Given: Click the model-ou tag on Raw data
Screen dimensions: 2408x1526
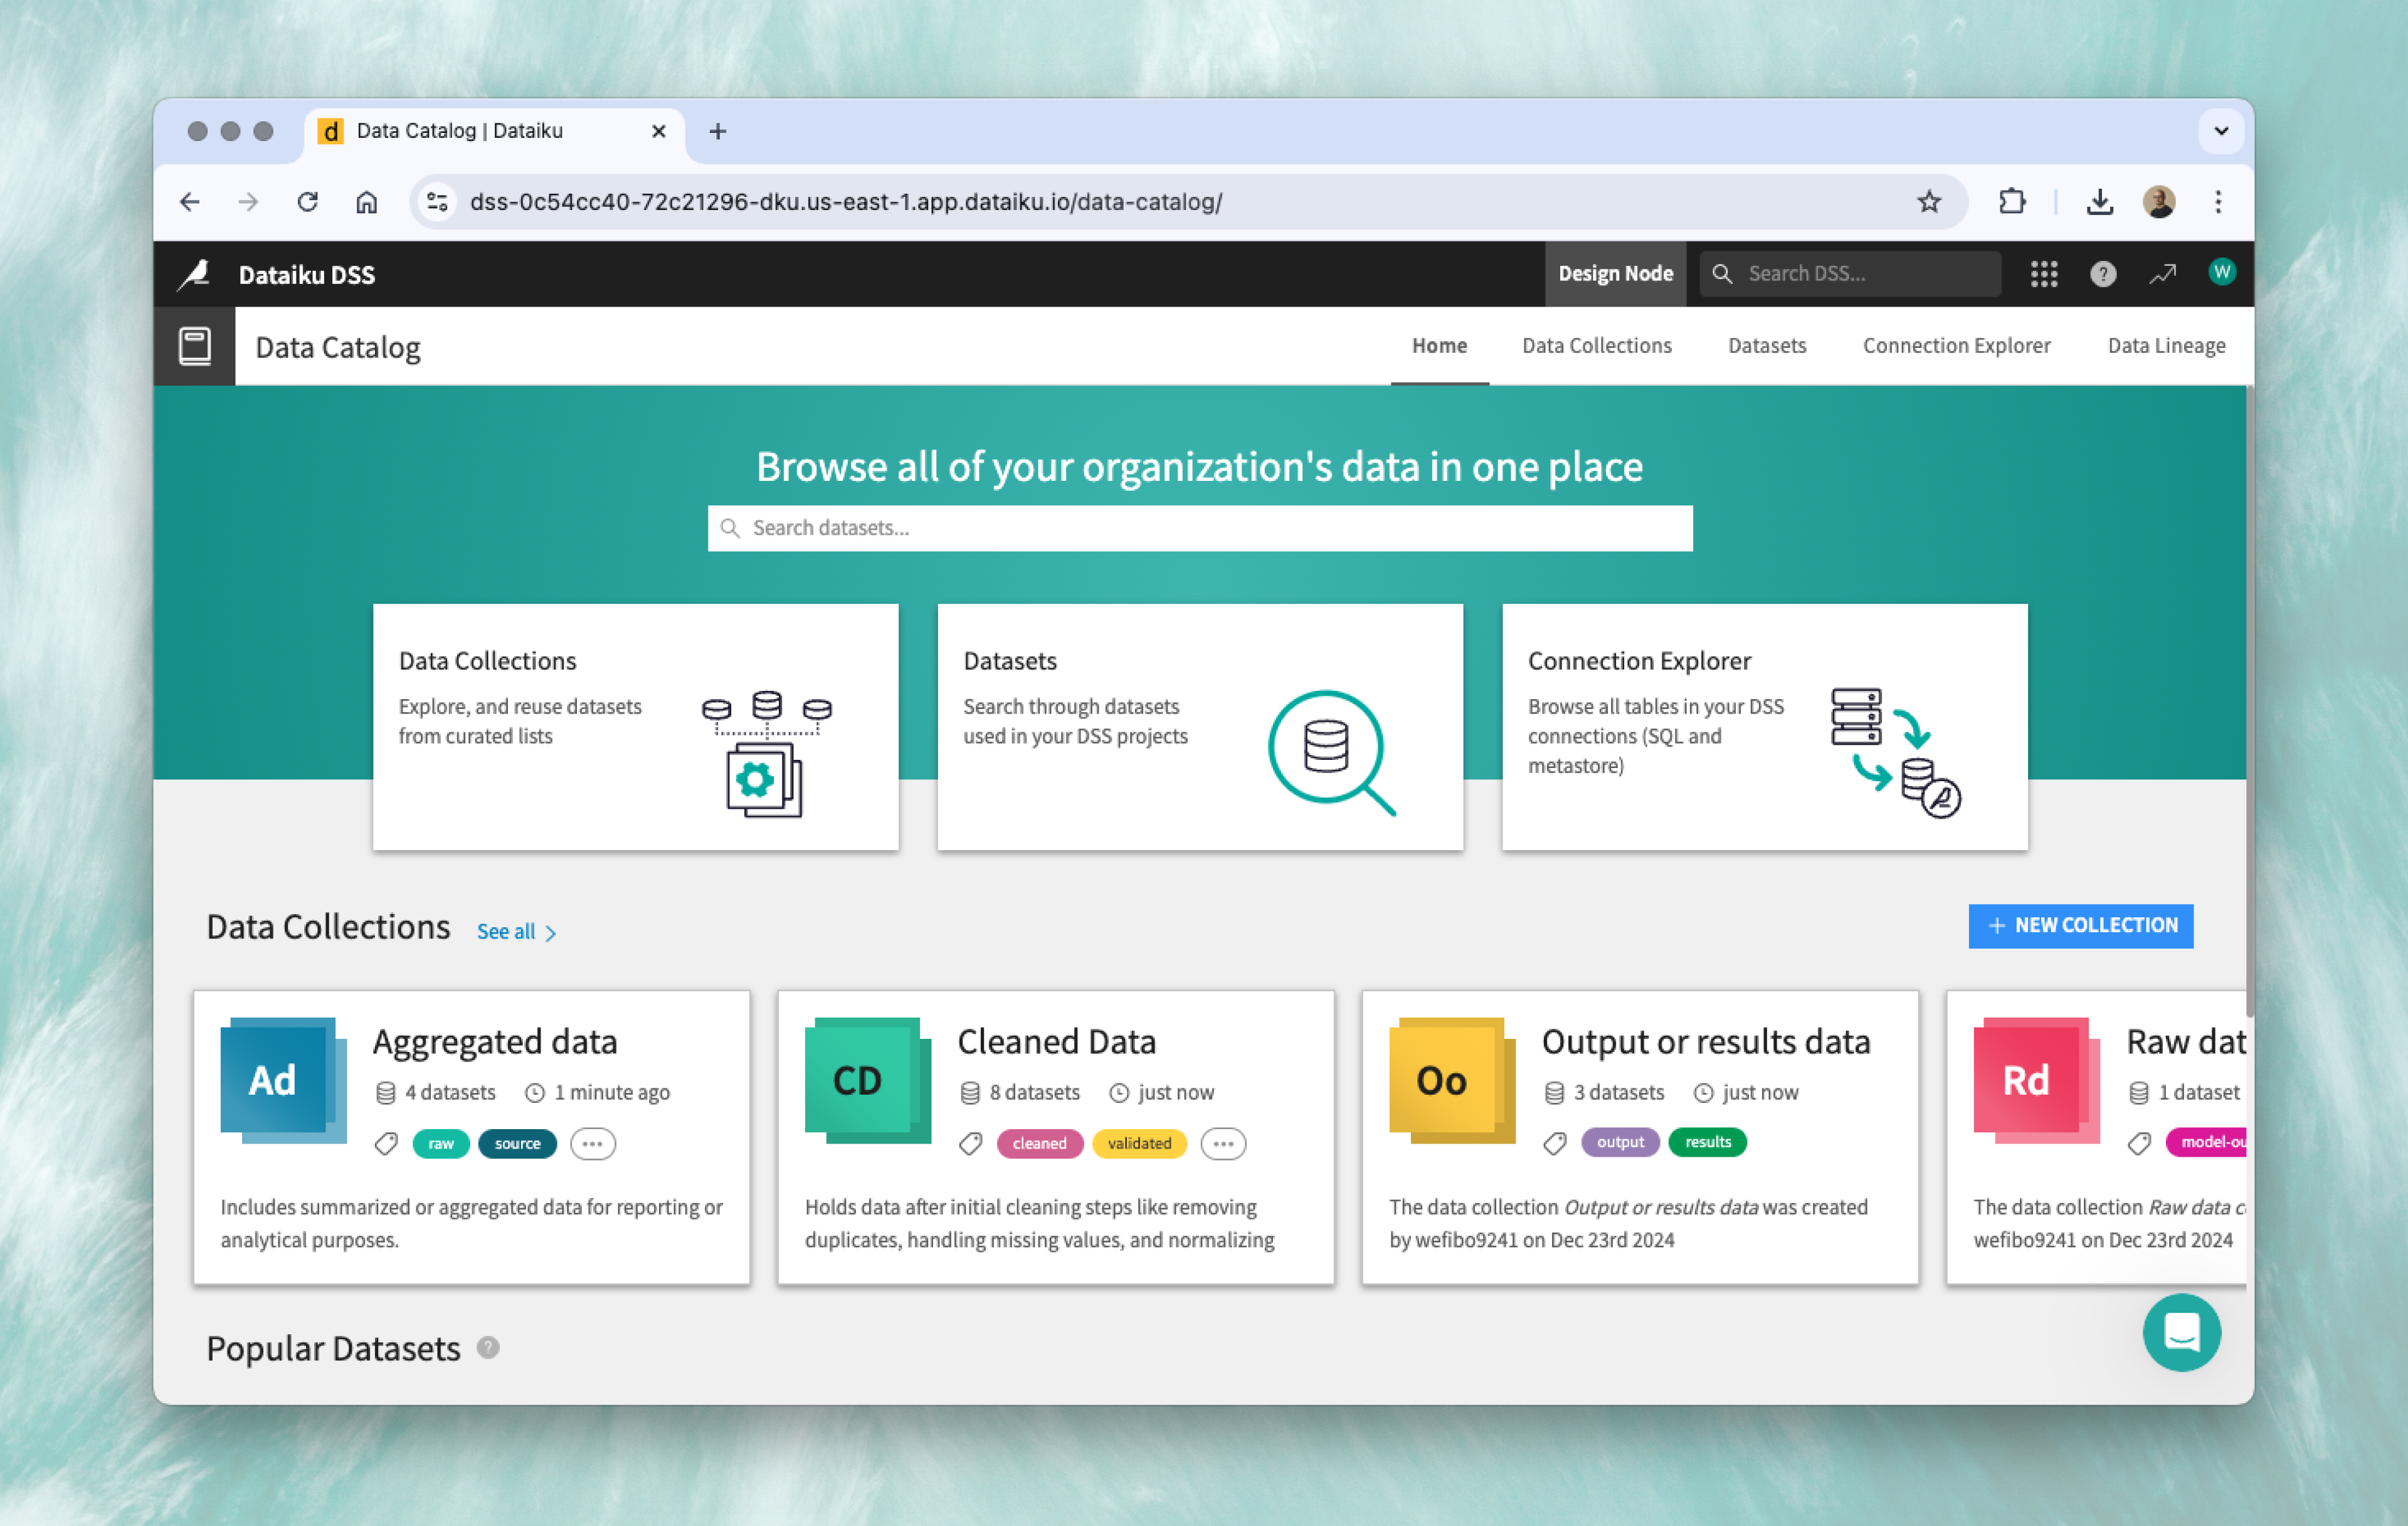Looking at the screenshot, I should [2207, 1142].
